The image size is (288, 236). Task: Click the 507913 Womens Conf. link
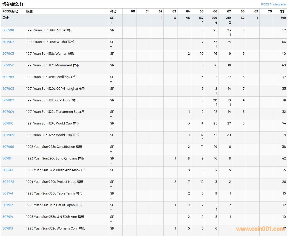[8, 228]
